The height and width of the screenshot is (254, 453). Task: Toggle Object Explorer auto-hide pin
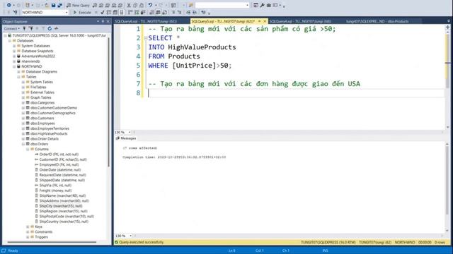(103, 21)
